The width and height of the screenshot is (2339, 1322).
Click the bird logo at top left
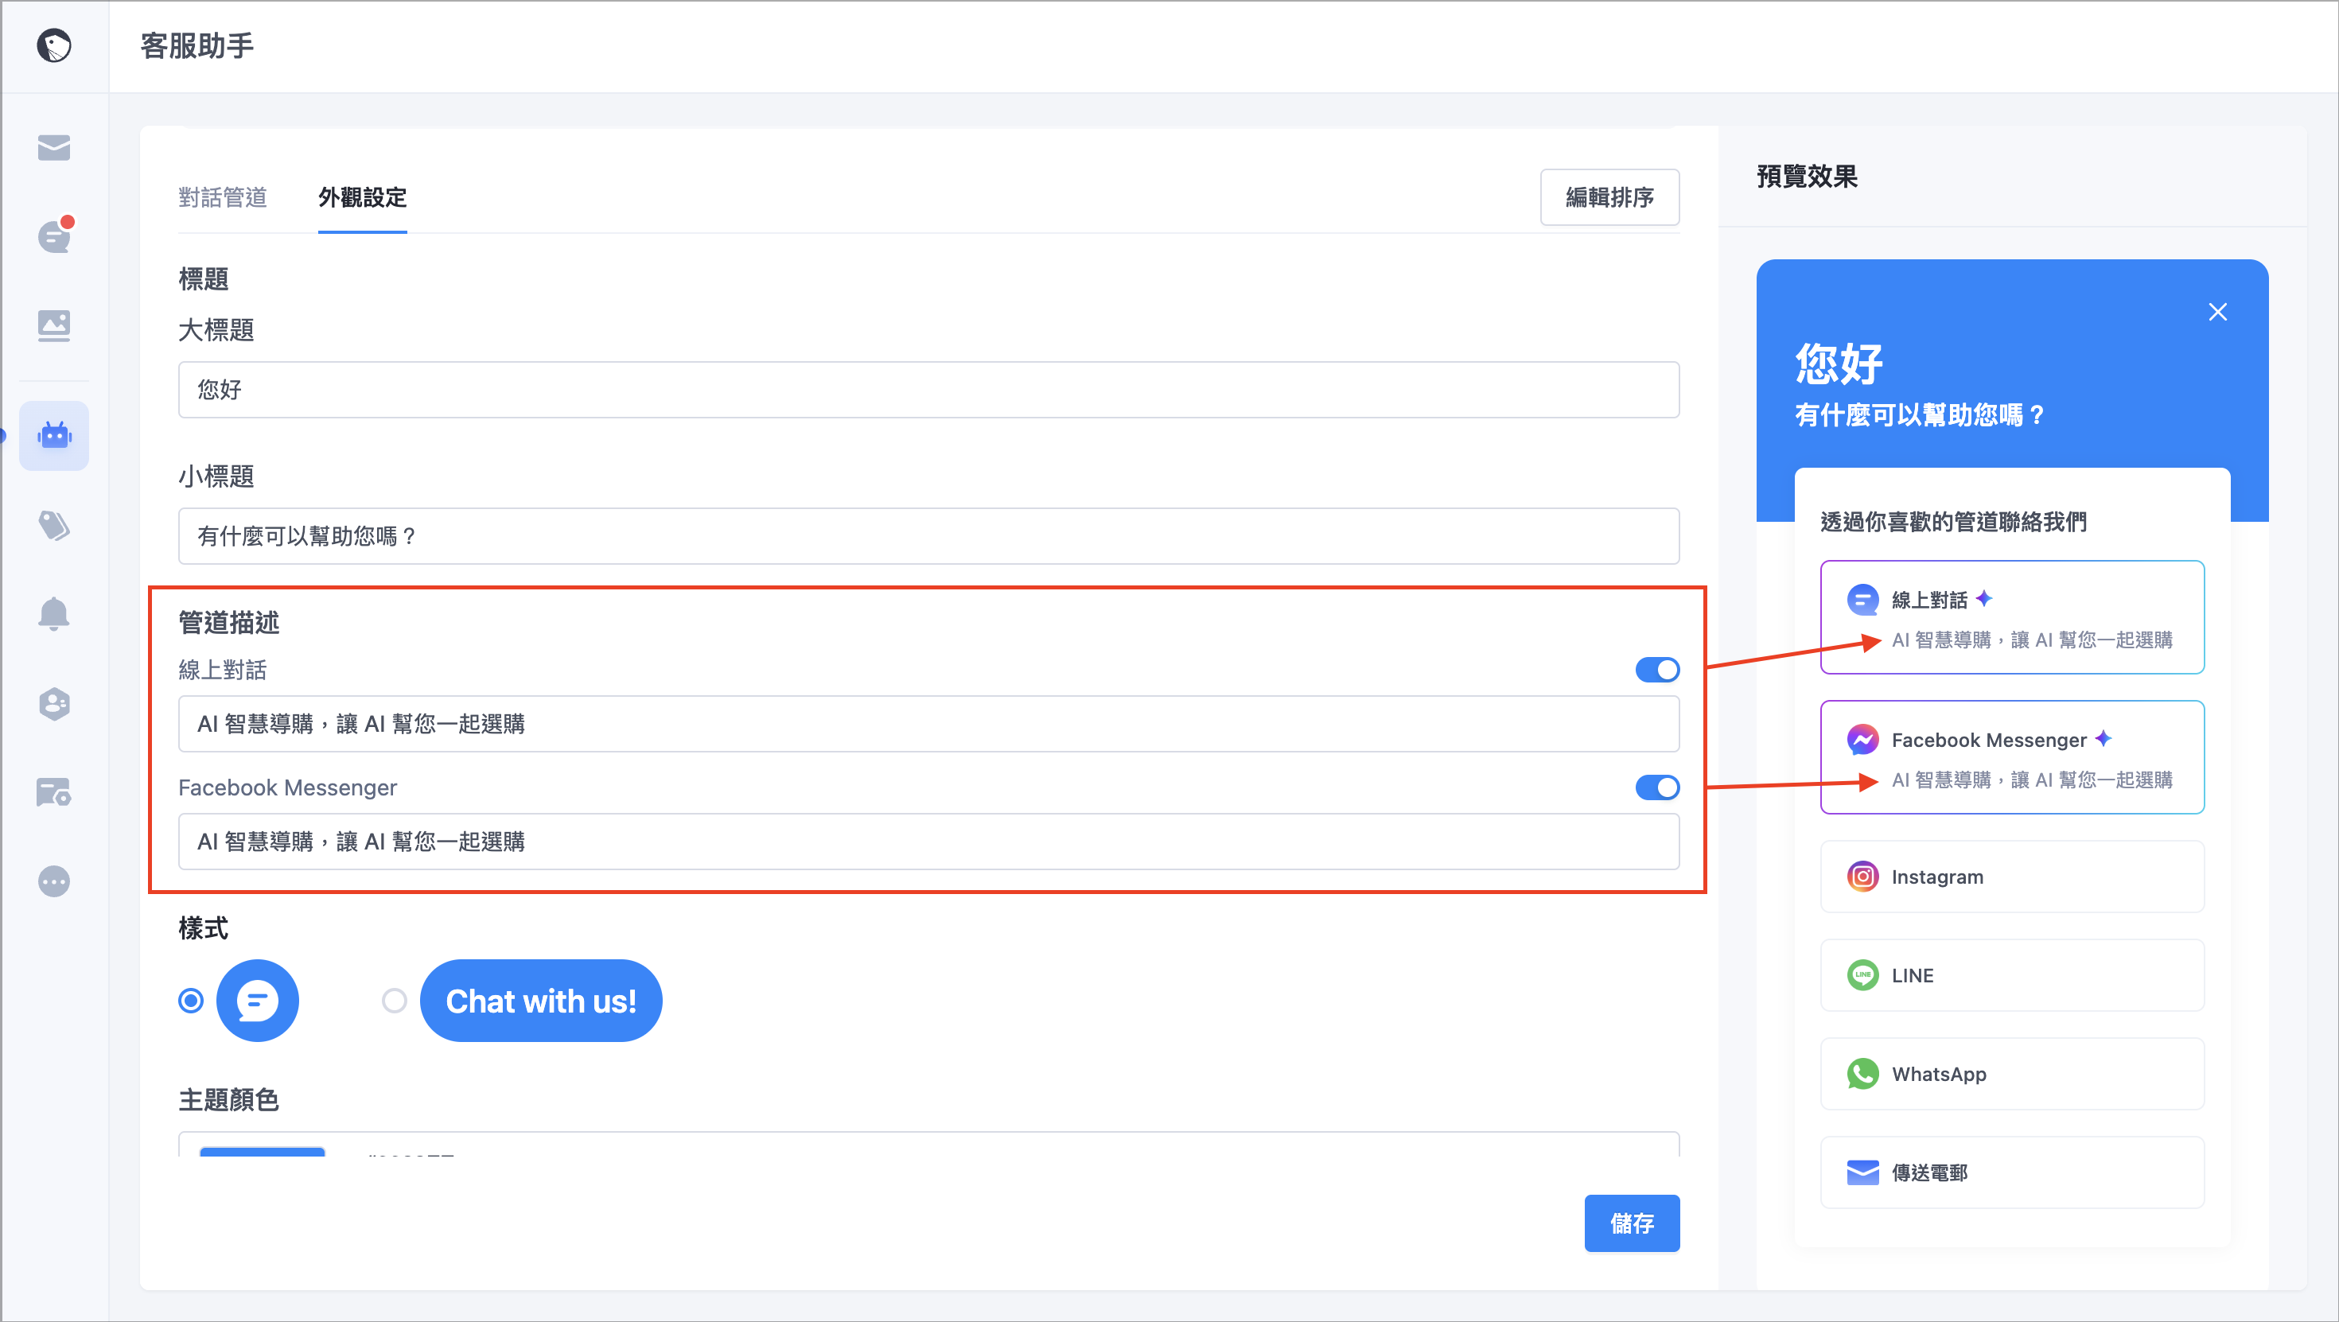point(53,45)
